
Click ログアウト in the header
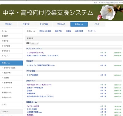coord(119,3)
